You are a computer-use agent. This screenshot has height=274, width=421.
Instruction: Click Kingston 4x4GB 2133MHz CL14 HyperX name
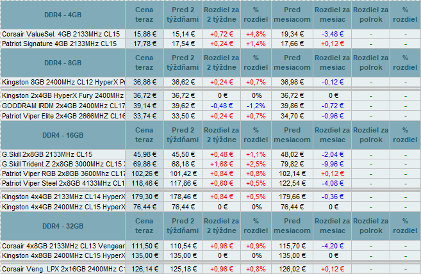pyautogui.click(x=63, y=197)
